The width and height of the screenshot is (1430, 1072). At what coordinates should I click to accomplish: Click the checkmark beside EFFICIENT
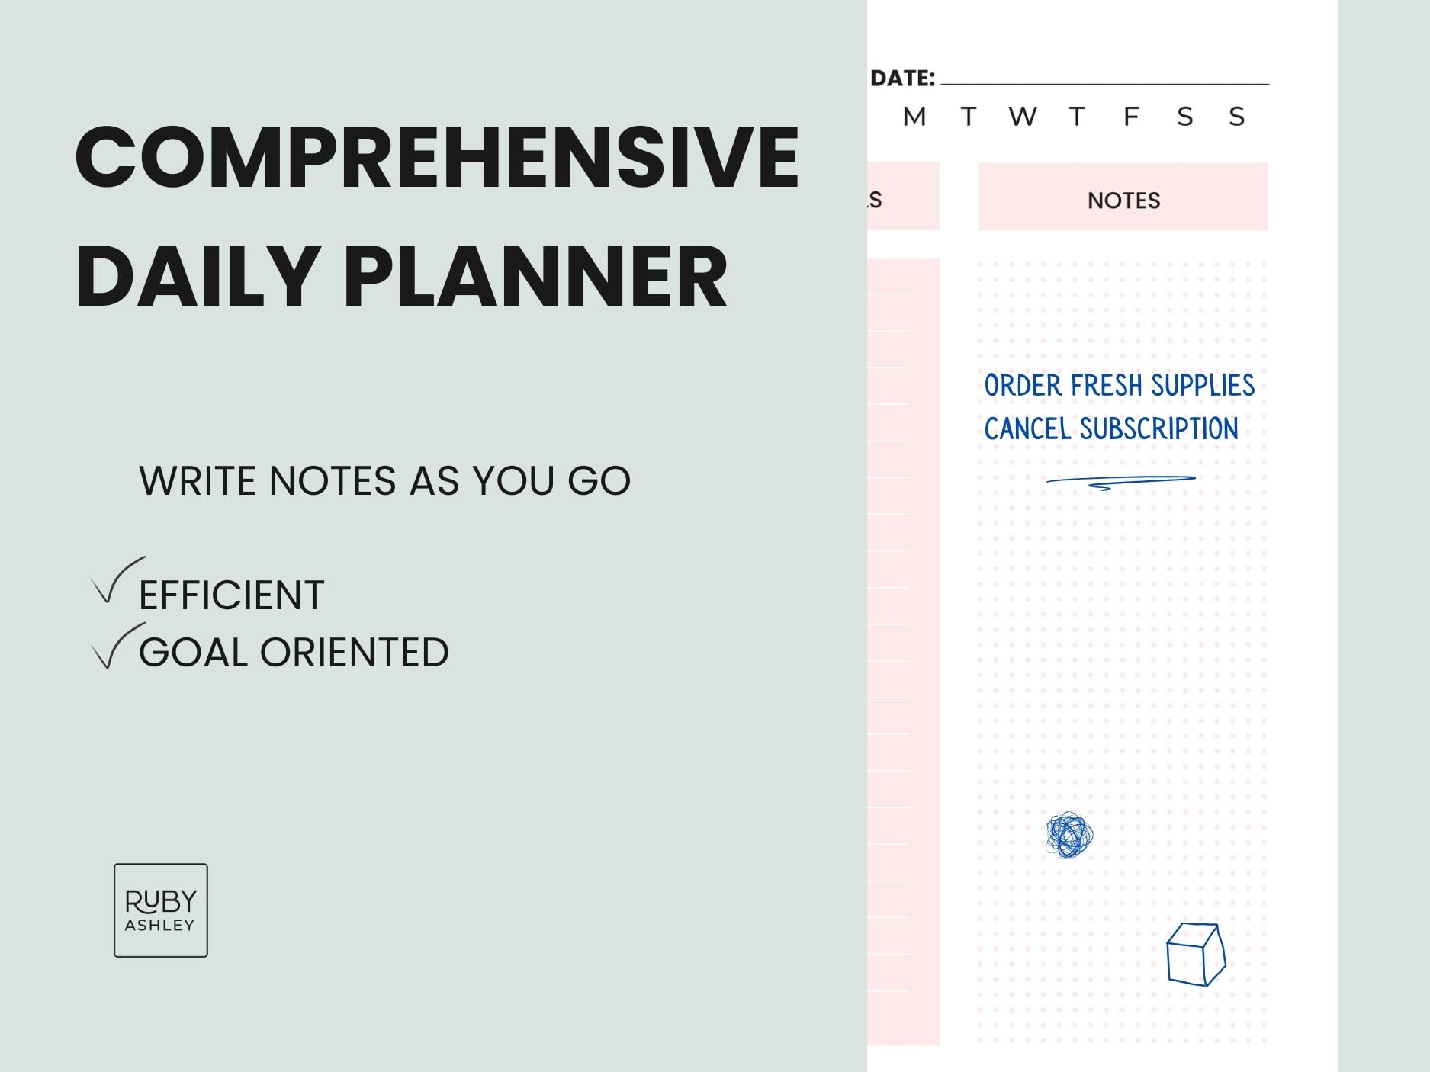pos(116,582)
